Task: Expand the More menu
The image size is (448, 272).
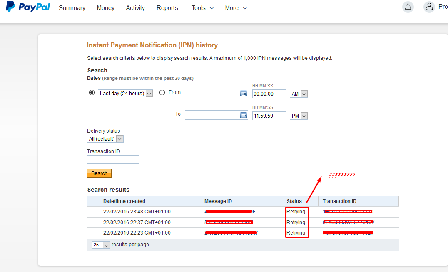Action: point(236,8)
